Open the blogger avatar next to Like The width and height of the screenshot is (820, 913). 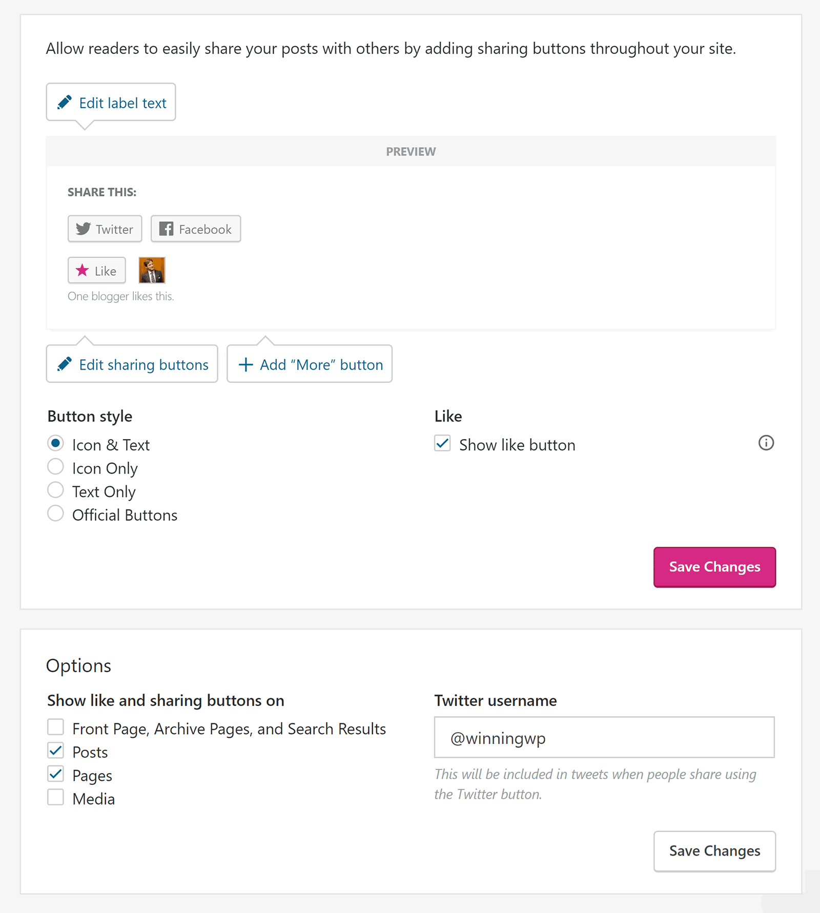click(152, 270)
